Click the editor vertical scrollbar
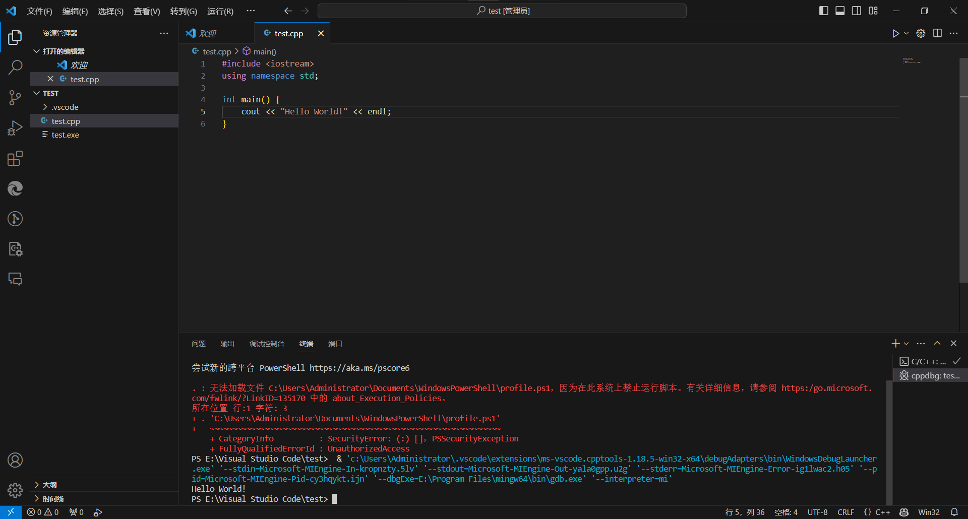The image size is (968, 519). [963, 171]
